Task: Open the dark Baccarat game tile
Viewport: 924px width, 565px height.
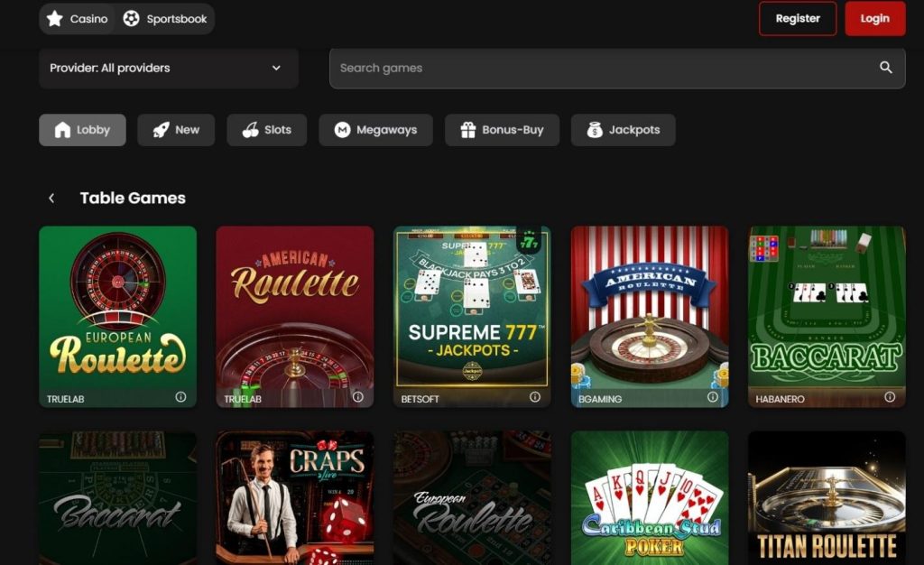Action: pyautogui.click(x=118, y=498)
